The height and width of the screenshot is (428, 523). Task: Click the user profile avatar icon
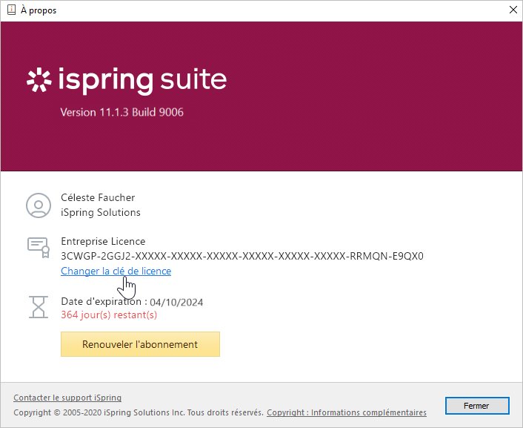coord(38,205)
